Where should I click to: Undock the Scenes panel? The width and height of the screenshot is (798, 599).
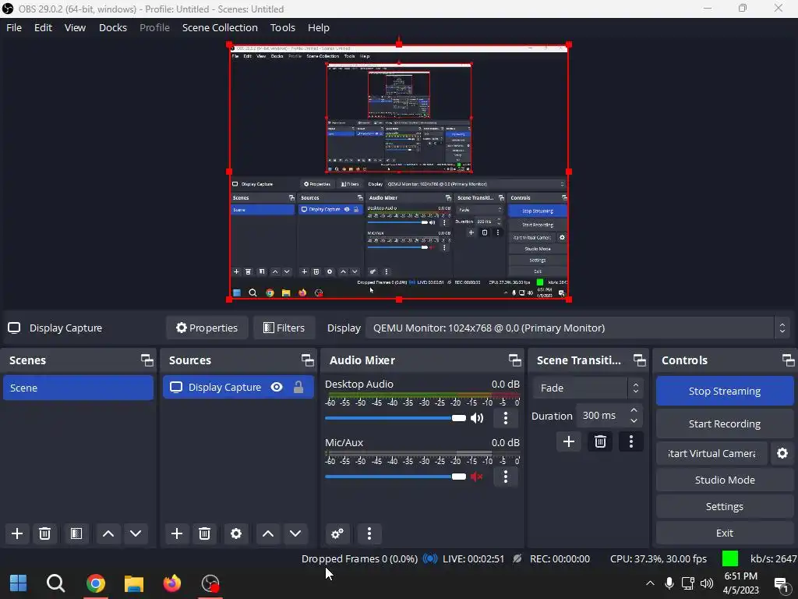pyautogui.click(x=147, y=360)
